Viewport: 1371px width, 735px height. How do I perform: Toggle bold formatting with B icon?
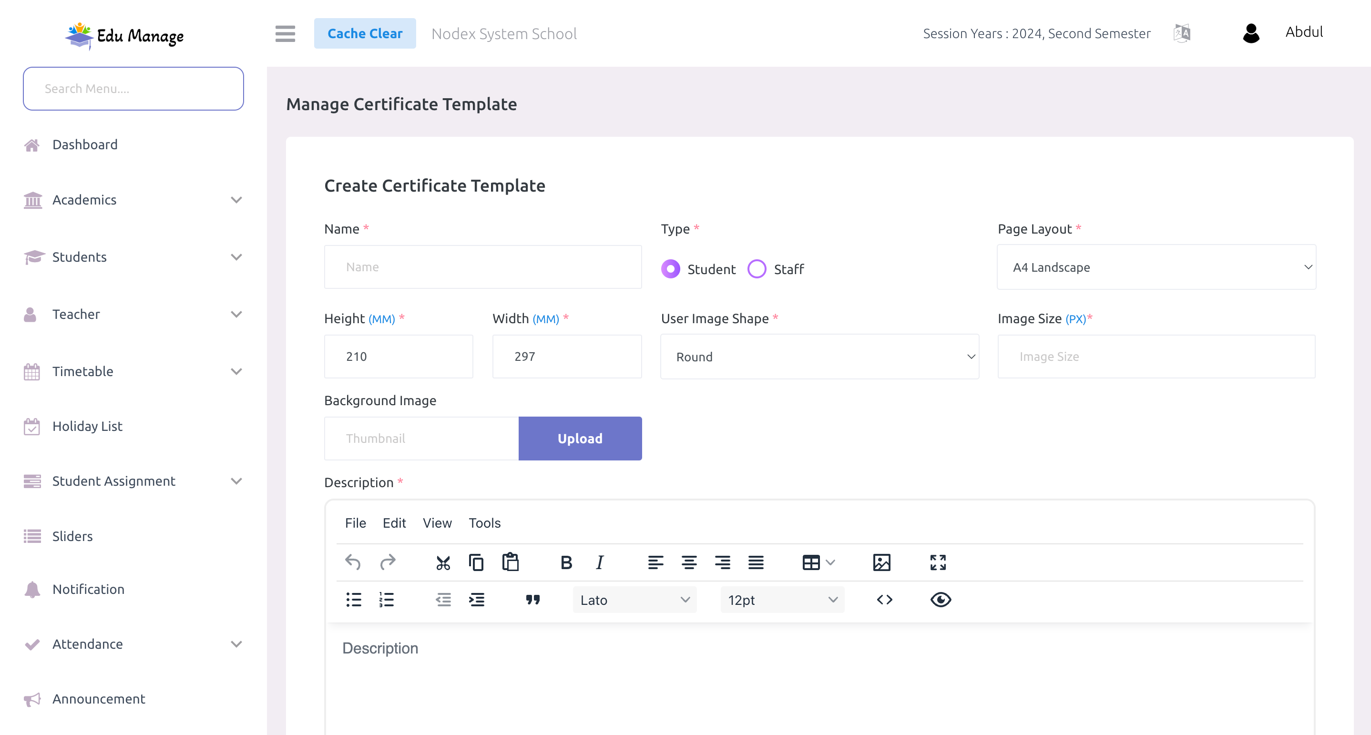point(566,564)
